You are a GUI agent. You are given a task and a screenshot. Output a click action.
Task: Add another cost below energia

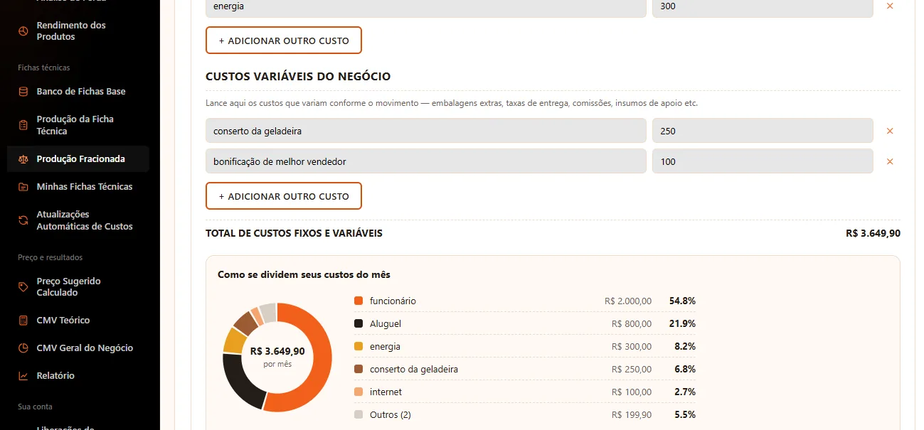[x=284, y=41]
